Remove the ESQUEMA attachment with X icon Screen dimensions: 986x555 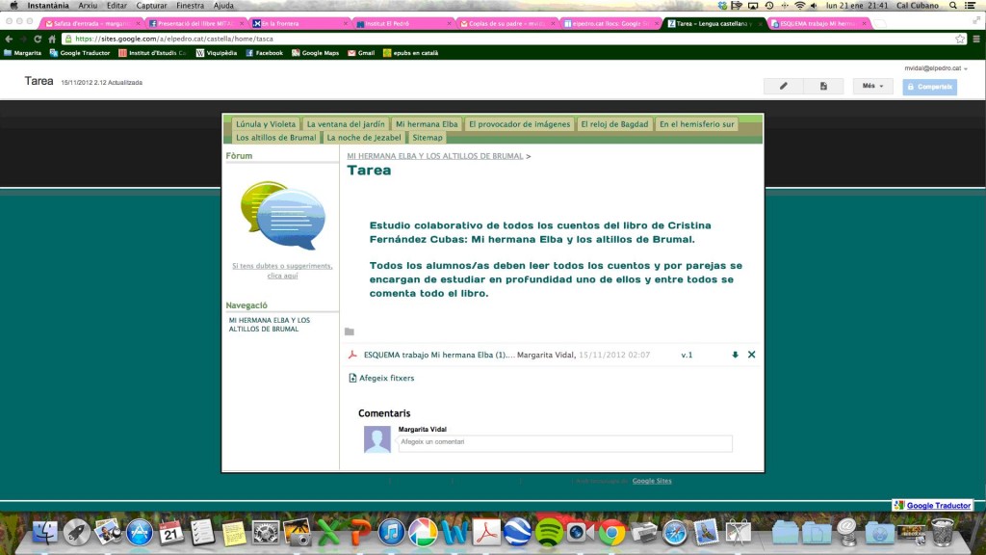(x=752, y=355)
